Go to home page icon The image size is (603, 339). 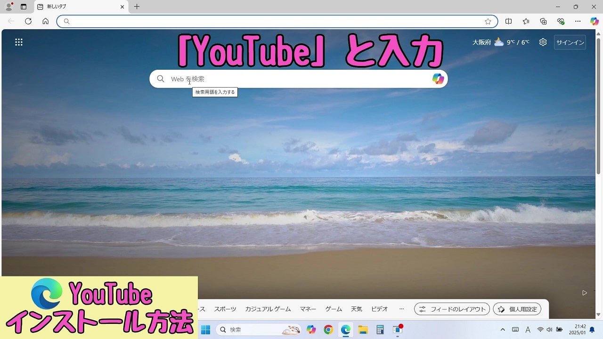(45, 21)
